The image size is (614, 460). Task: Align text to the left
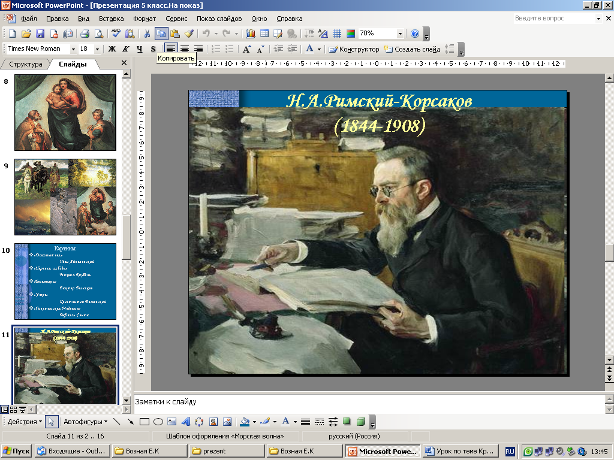point(170,49)
